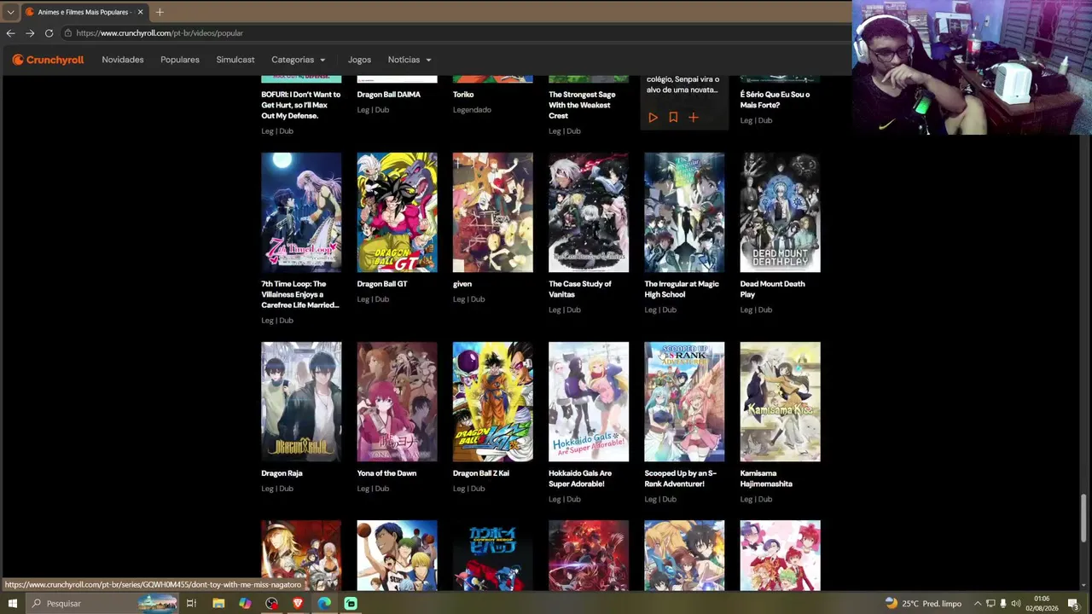Open the Dragon Ball Z Kai poster
Screen dimensions: 1092x614
(492, 402)
